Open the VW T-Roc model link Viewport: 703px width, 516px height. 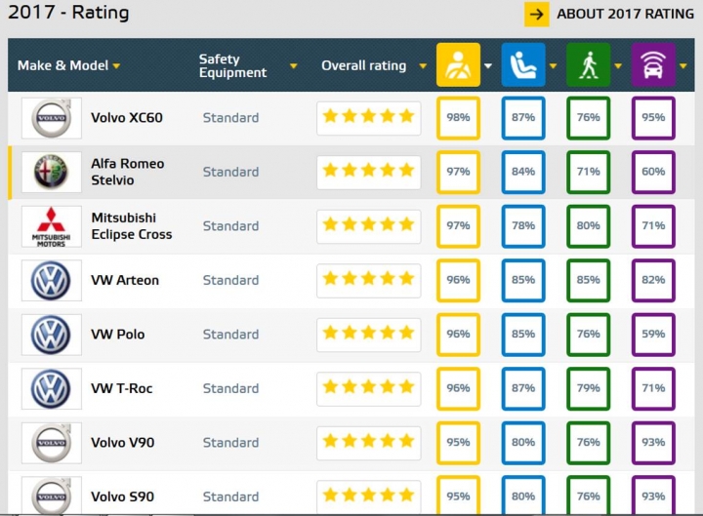tap(122, 388)
